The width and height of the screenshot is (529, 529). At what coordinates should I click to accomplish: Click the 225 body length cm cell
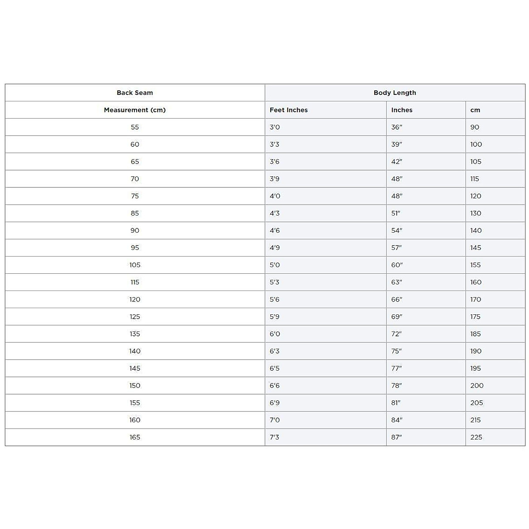tap(476, 437)
